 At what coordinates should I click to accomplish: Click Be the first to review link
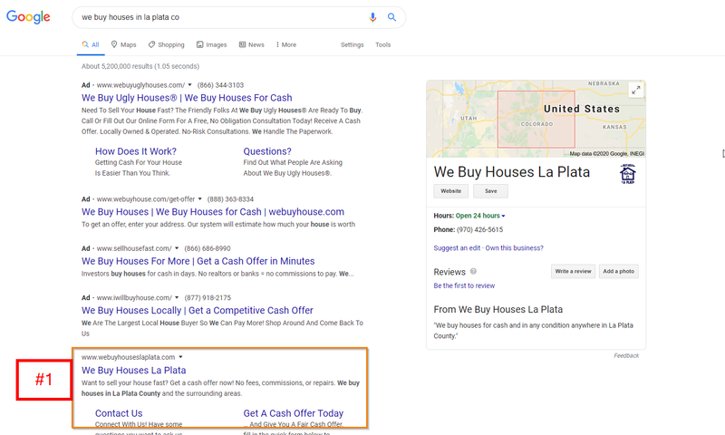click(464, 286)
